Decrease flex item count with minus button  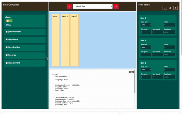pos(165,8)
